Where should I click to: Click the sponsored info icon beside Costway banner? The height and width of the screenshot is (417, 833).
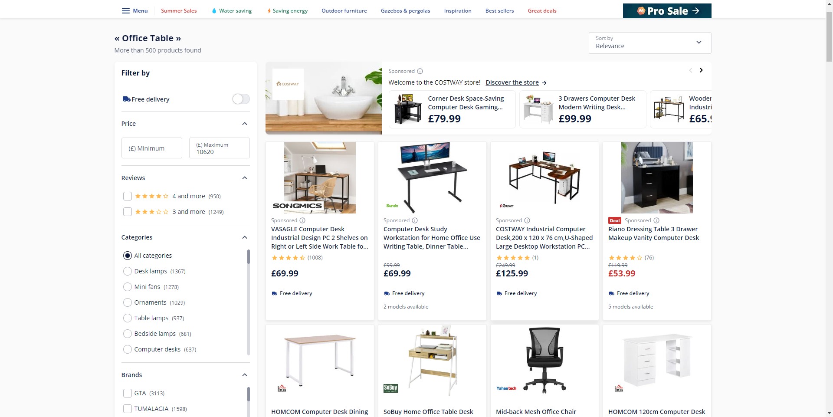[x=420, y=71]
